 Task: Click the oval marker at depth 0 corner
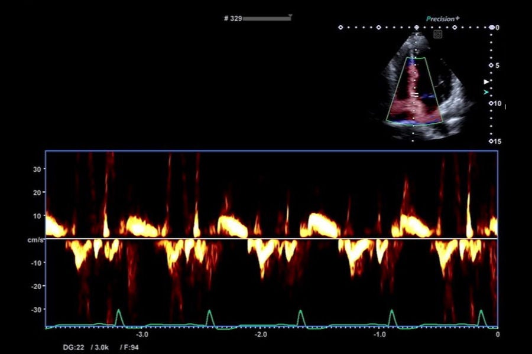pyautogui.click(x=492, y=28)
